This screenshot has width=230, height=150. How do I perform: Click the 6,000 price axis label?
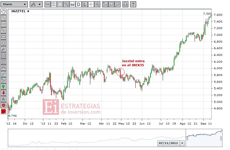click(218, 68)
